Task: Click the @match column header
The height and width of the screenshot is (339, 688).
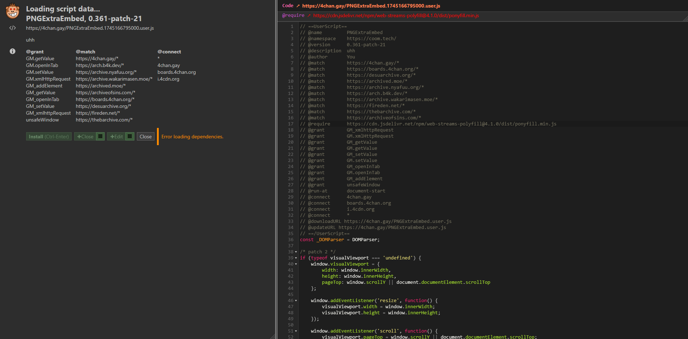Action: tap(85, 52)
